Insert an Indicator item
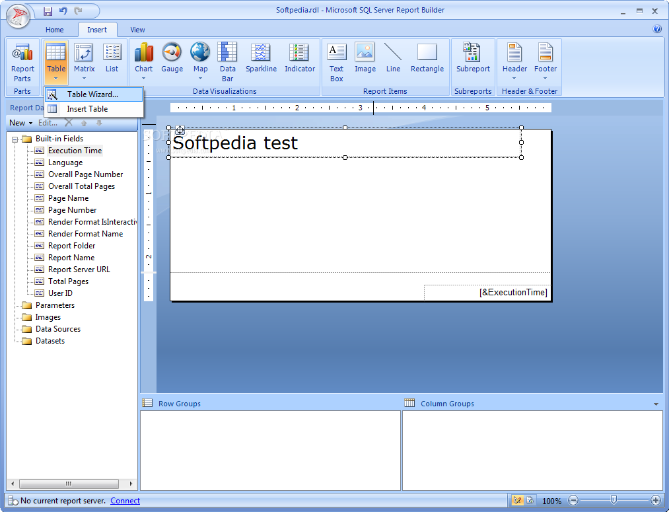Image resolution: width=669 pixels, height=512 pixels. click(300, 58)
